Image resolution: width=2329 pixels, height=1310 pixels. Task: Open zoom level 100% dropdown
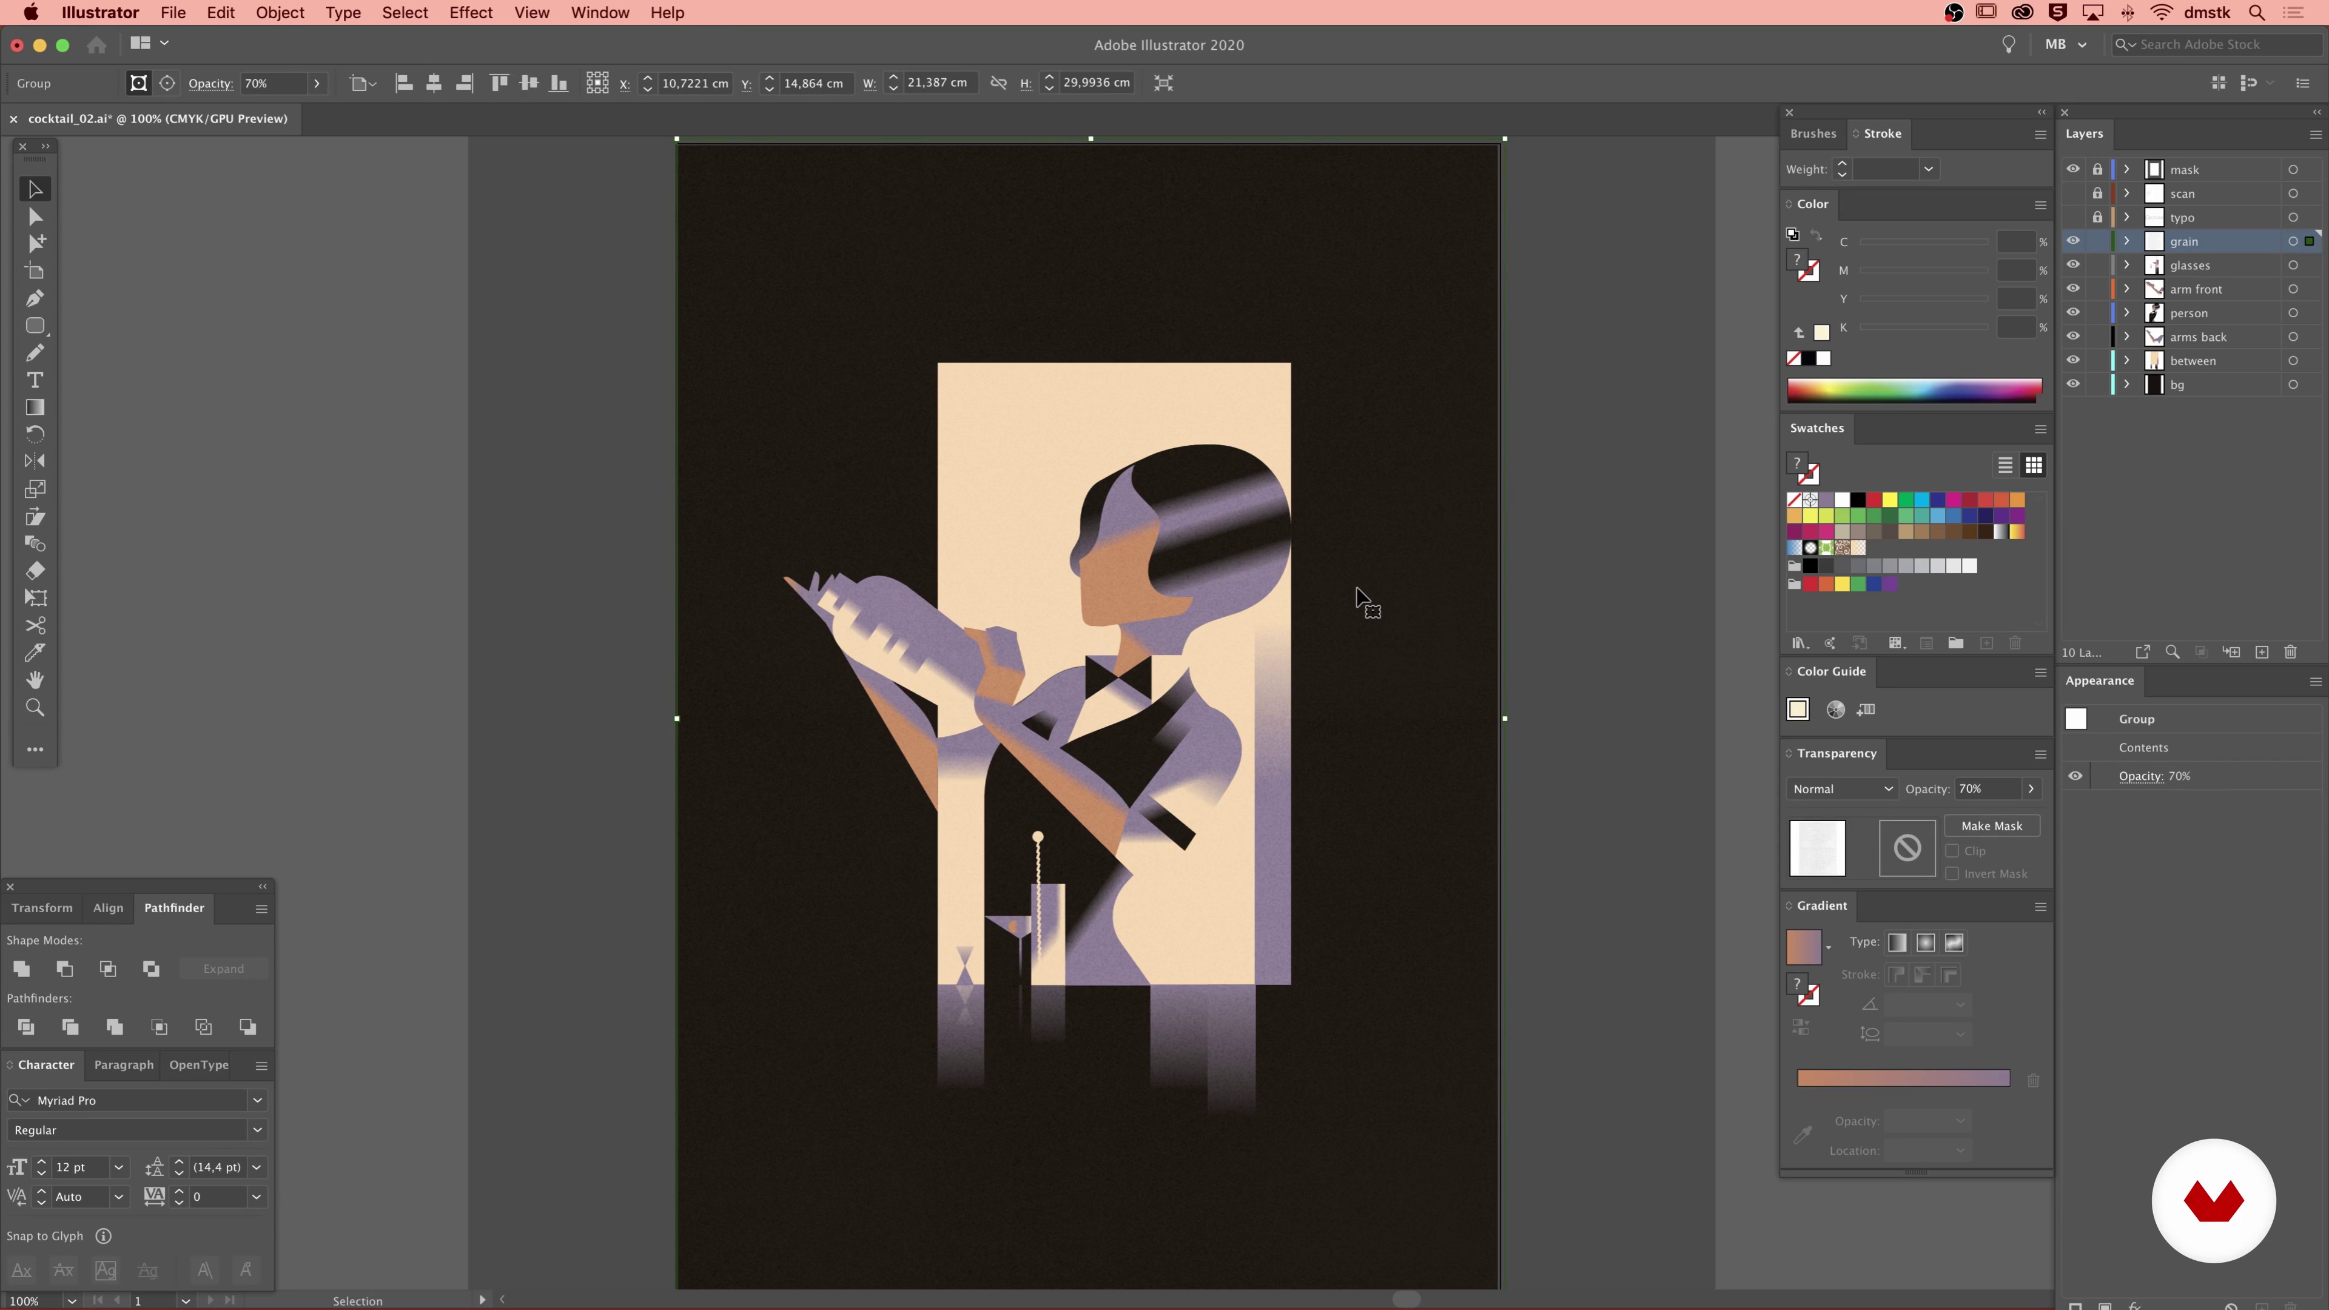click(x=72, y=1301)
